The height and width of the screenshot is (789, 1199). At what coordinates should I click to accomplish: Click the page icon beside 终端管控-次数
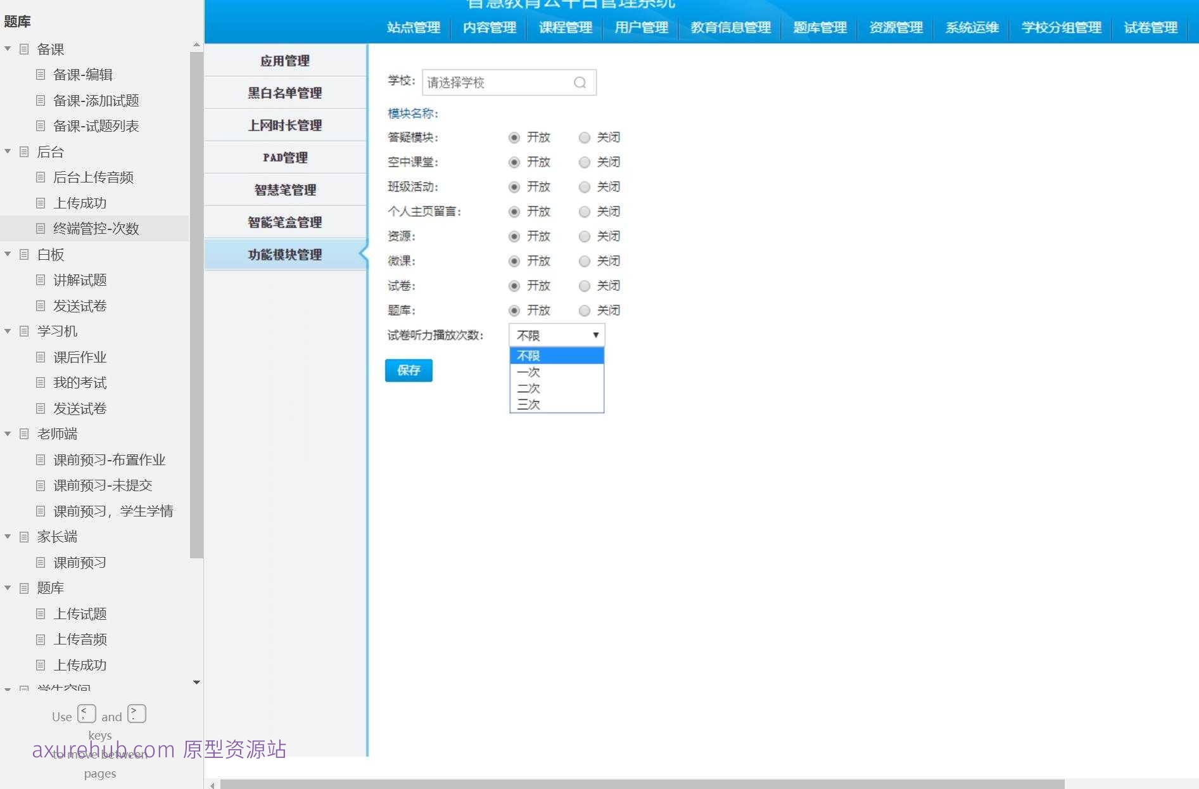point(41,228)
